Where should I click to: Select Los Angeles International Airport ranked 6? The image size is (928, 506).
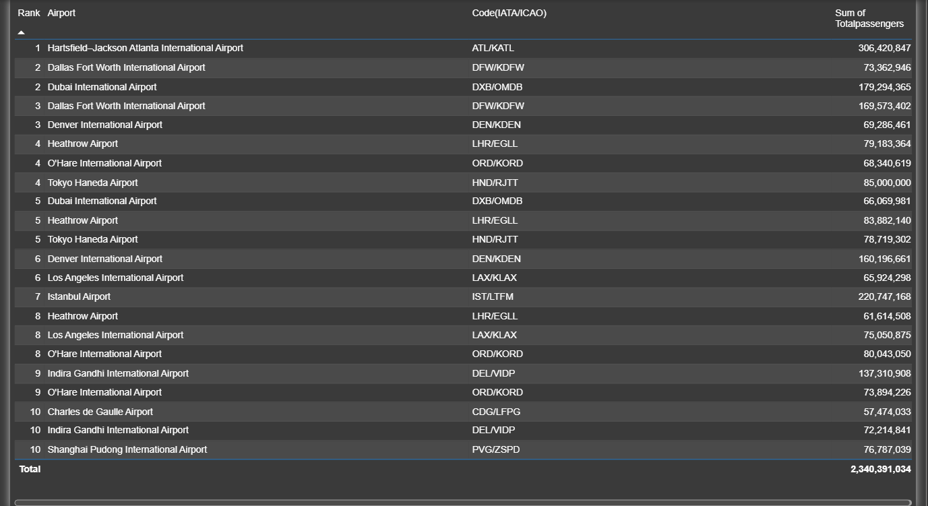tap(115, 278)
